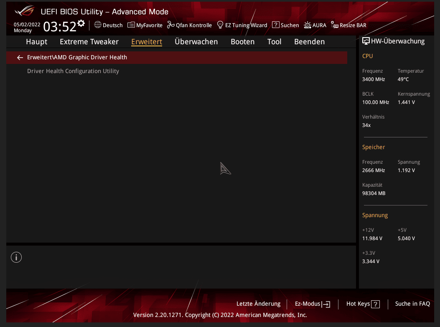The width and height of the screenshot is (440, 327).
Task: Click the HW-Überwachung panel title
Action: point(398,41)
